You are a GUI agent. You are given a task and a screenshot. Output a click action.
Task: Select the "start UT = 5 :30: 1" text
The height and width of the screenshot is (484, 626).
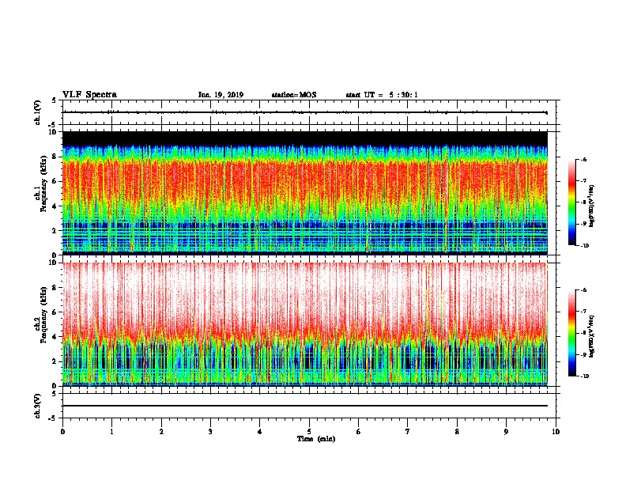pyautogui.click(x=382, y=95)
